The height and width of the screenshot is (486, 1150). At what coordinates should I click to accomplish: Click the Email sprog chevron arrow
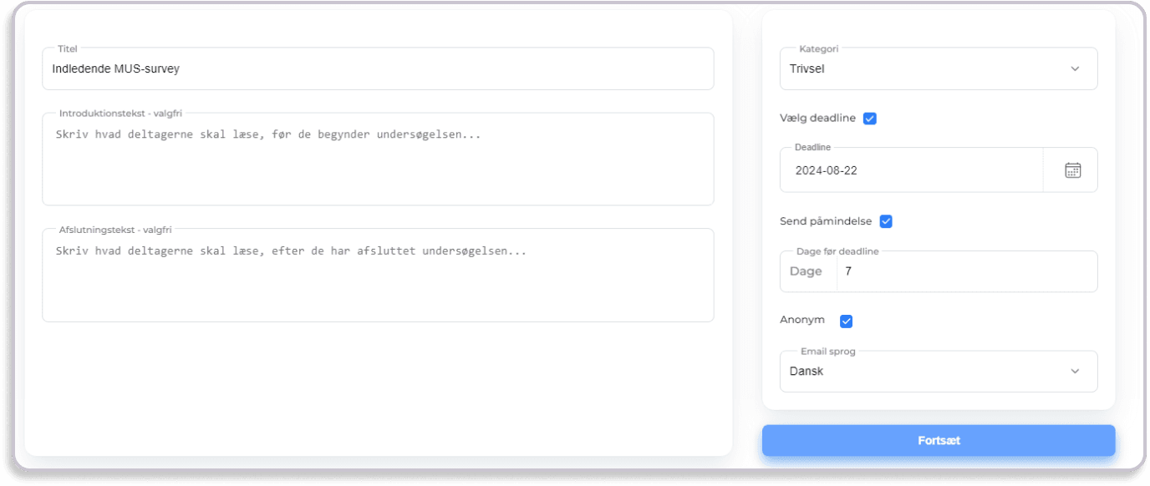pyautogui.click(x=1075, y=371)
